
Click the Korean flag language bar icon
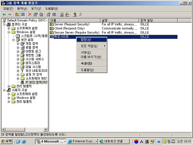coord(136,142)
